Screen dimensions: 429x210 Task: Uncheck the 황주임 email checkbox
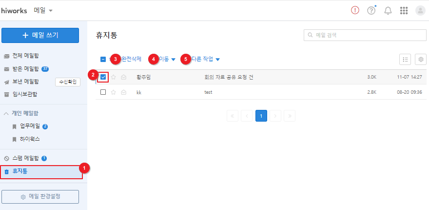(103, 77)
